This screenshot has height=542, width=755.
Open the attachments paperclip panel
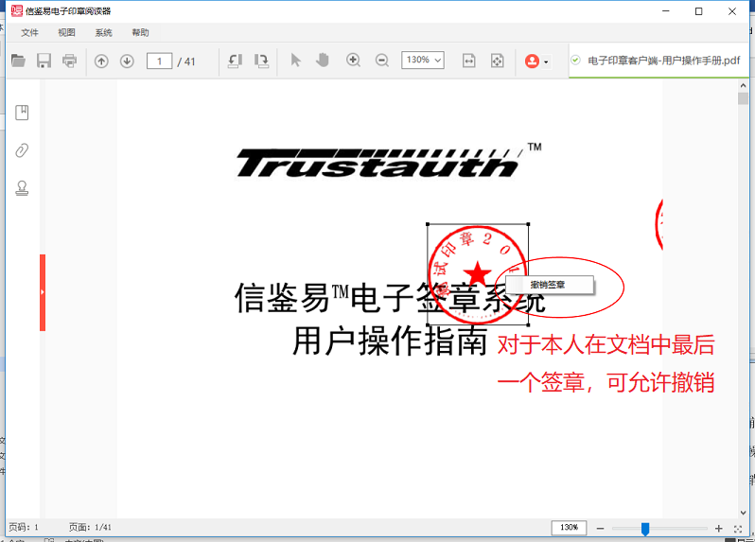pos(22,150)
